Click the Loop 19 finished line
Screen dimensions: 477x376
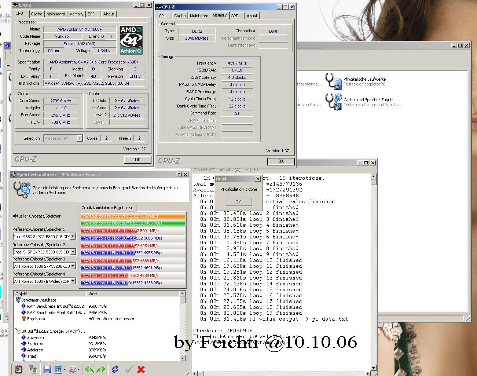(251, 313)
